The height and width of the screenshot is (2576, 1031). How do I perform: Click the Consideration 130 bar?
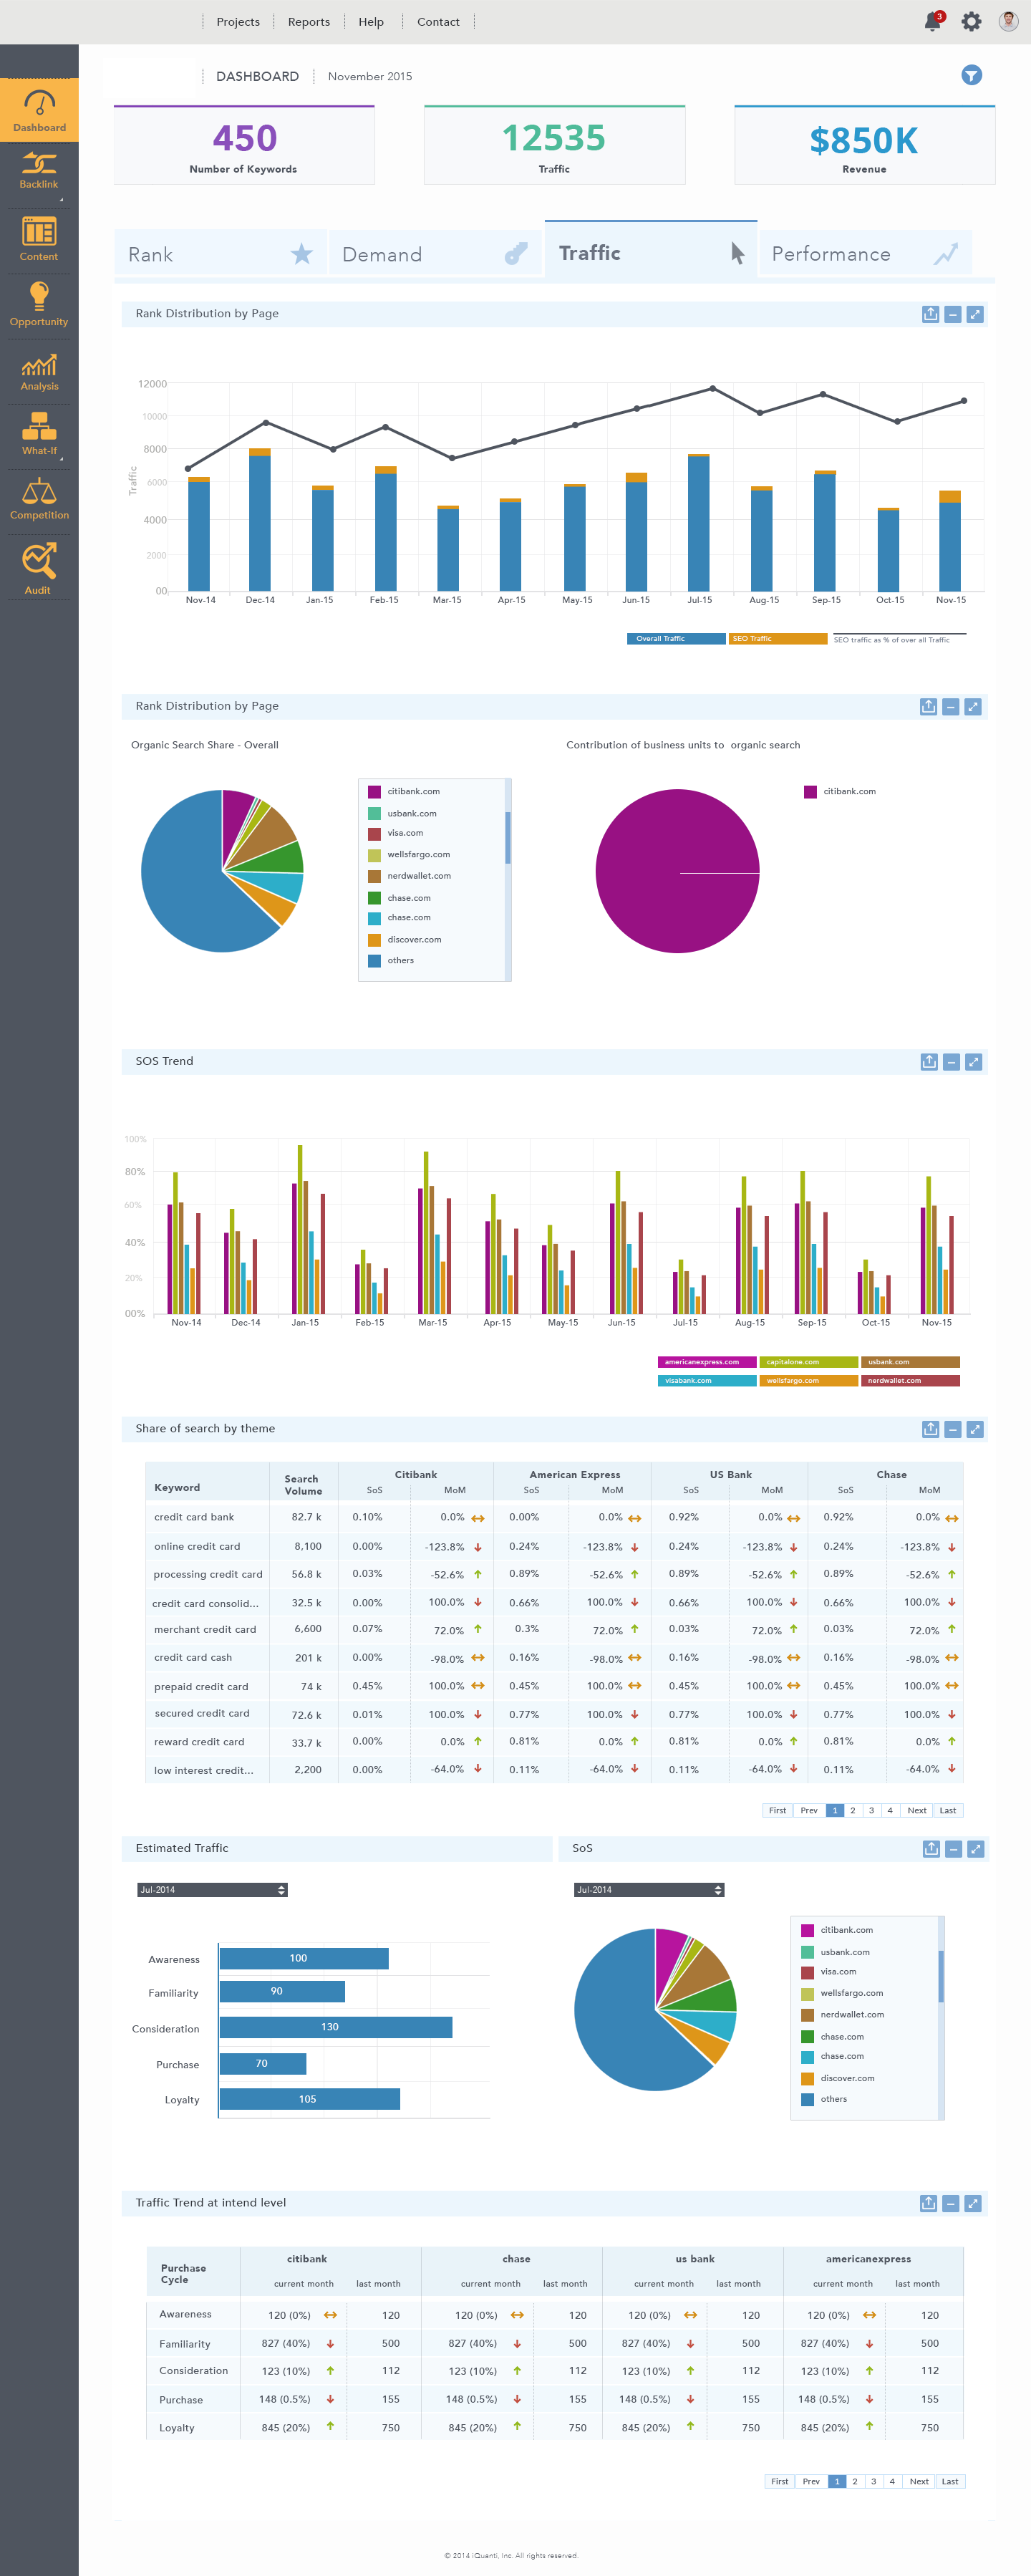(336, 2027)
